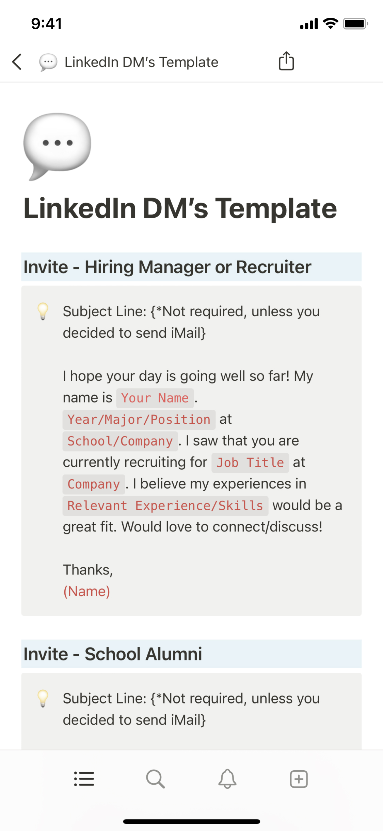Open search from the bottom bar
383x831 pixels.
point(155,779)
